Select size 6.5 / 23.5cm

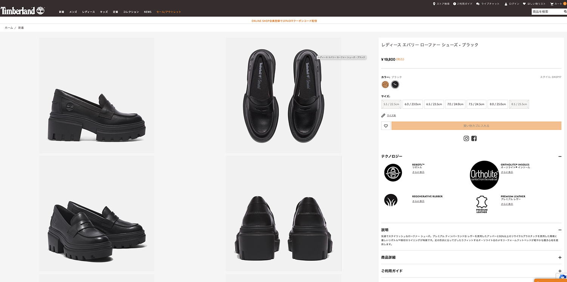pyautogui.click(x=434, y=104)
